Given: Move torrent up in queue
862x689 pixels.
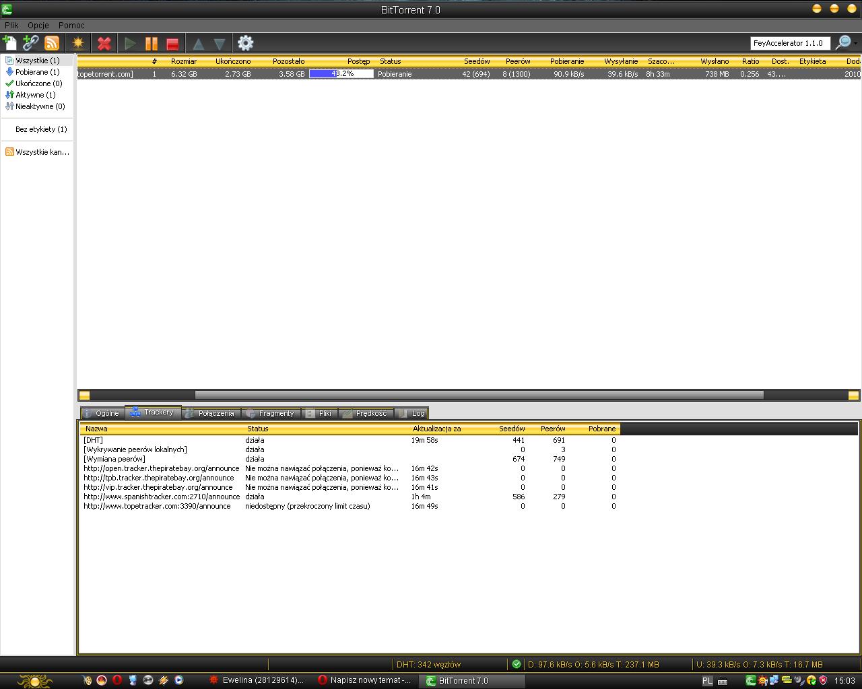Looking at the screenshot, I should point(199,44).
